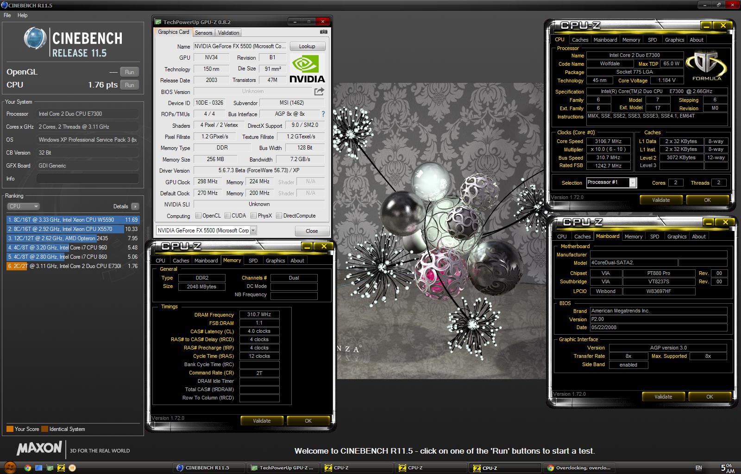Click the Lookup button in GPU-Z
The width and height of the screenshot is (741, 474).
coord(307,46)
